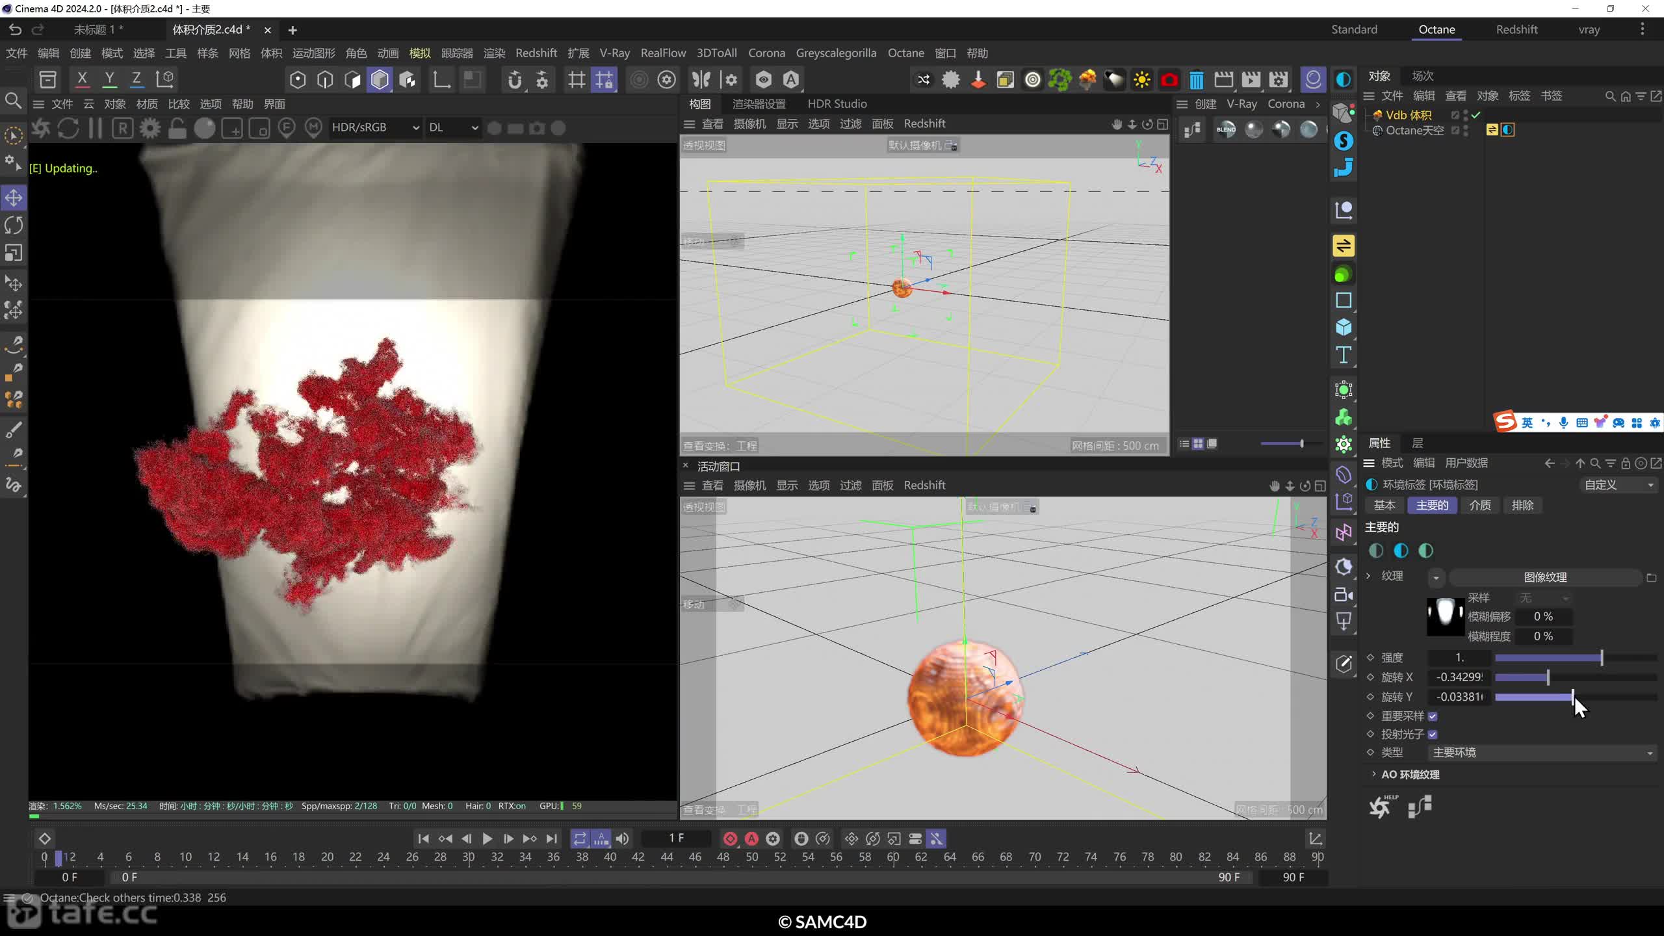Open the 纹理 type small dropdown arrow
This screenshot has height=936, width=1664.
1436,577
